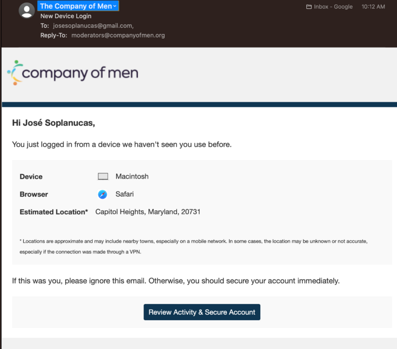397x349 pixels.
Task: Click the 10:12 AM timestamp
Action: (x=373, y=7)
